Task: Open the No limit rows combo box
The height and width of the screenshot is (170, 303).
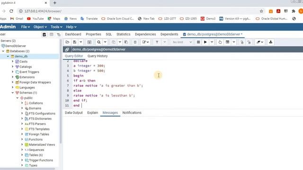Action: tap(182, 42)
